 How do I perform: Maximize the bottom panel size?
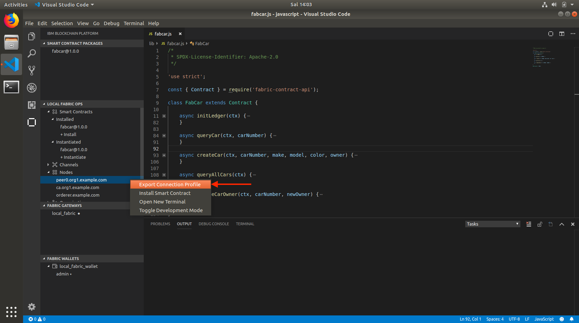[562, 224]
